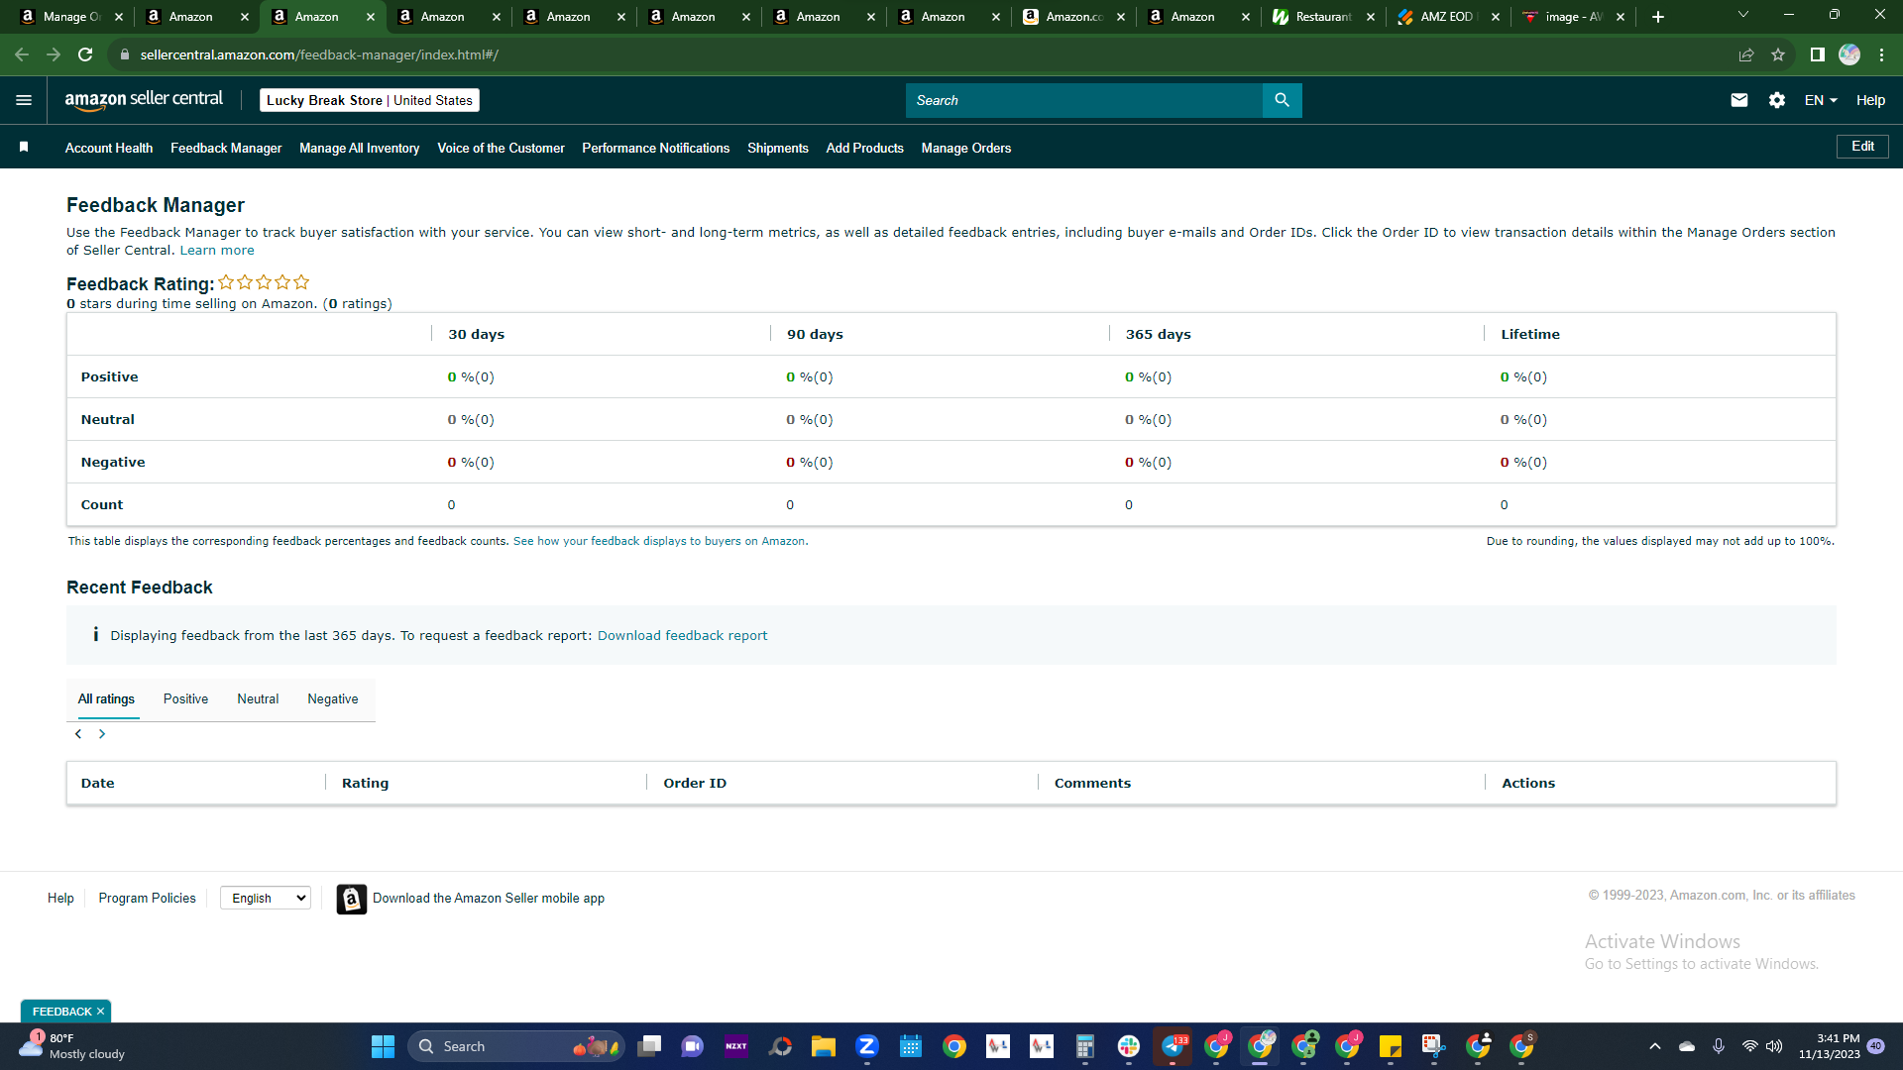Click the browser address bar URL
The image size is (1903, 1070).
click(x=319, y=54)
